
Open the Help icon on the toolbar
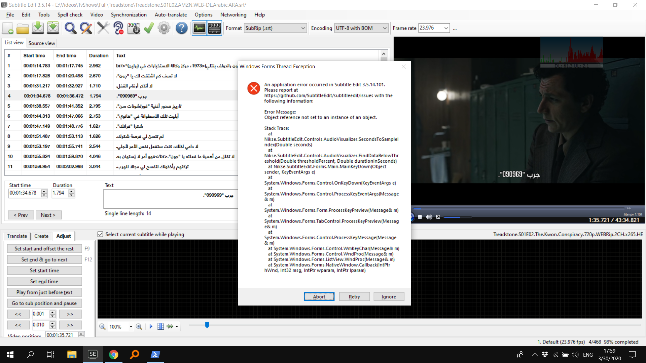click(181, 28)
